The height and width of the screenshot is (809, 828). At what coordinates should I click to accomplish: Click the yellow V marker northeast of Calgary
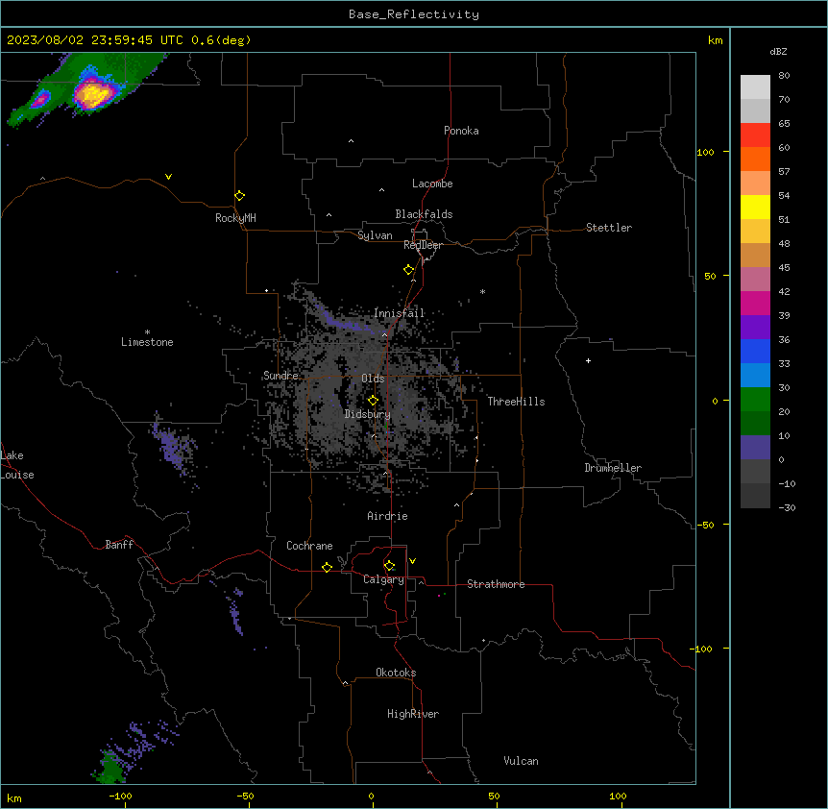tap(412, 561)
